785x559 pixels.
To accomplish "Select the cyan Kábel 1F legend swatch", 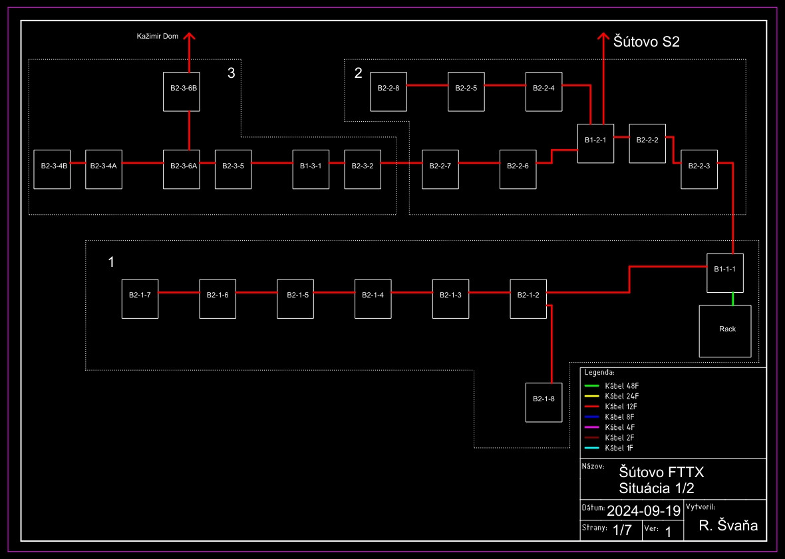I will (x=592, y=448).
